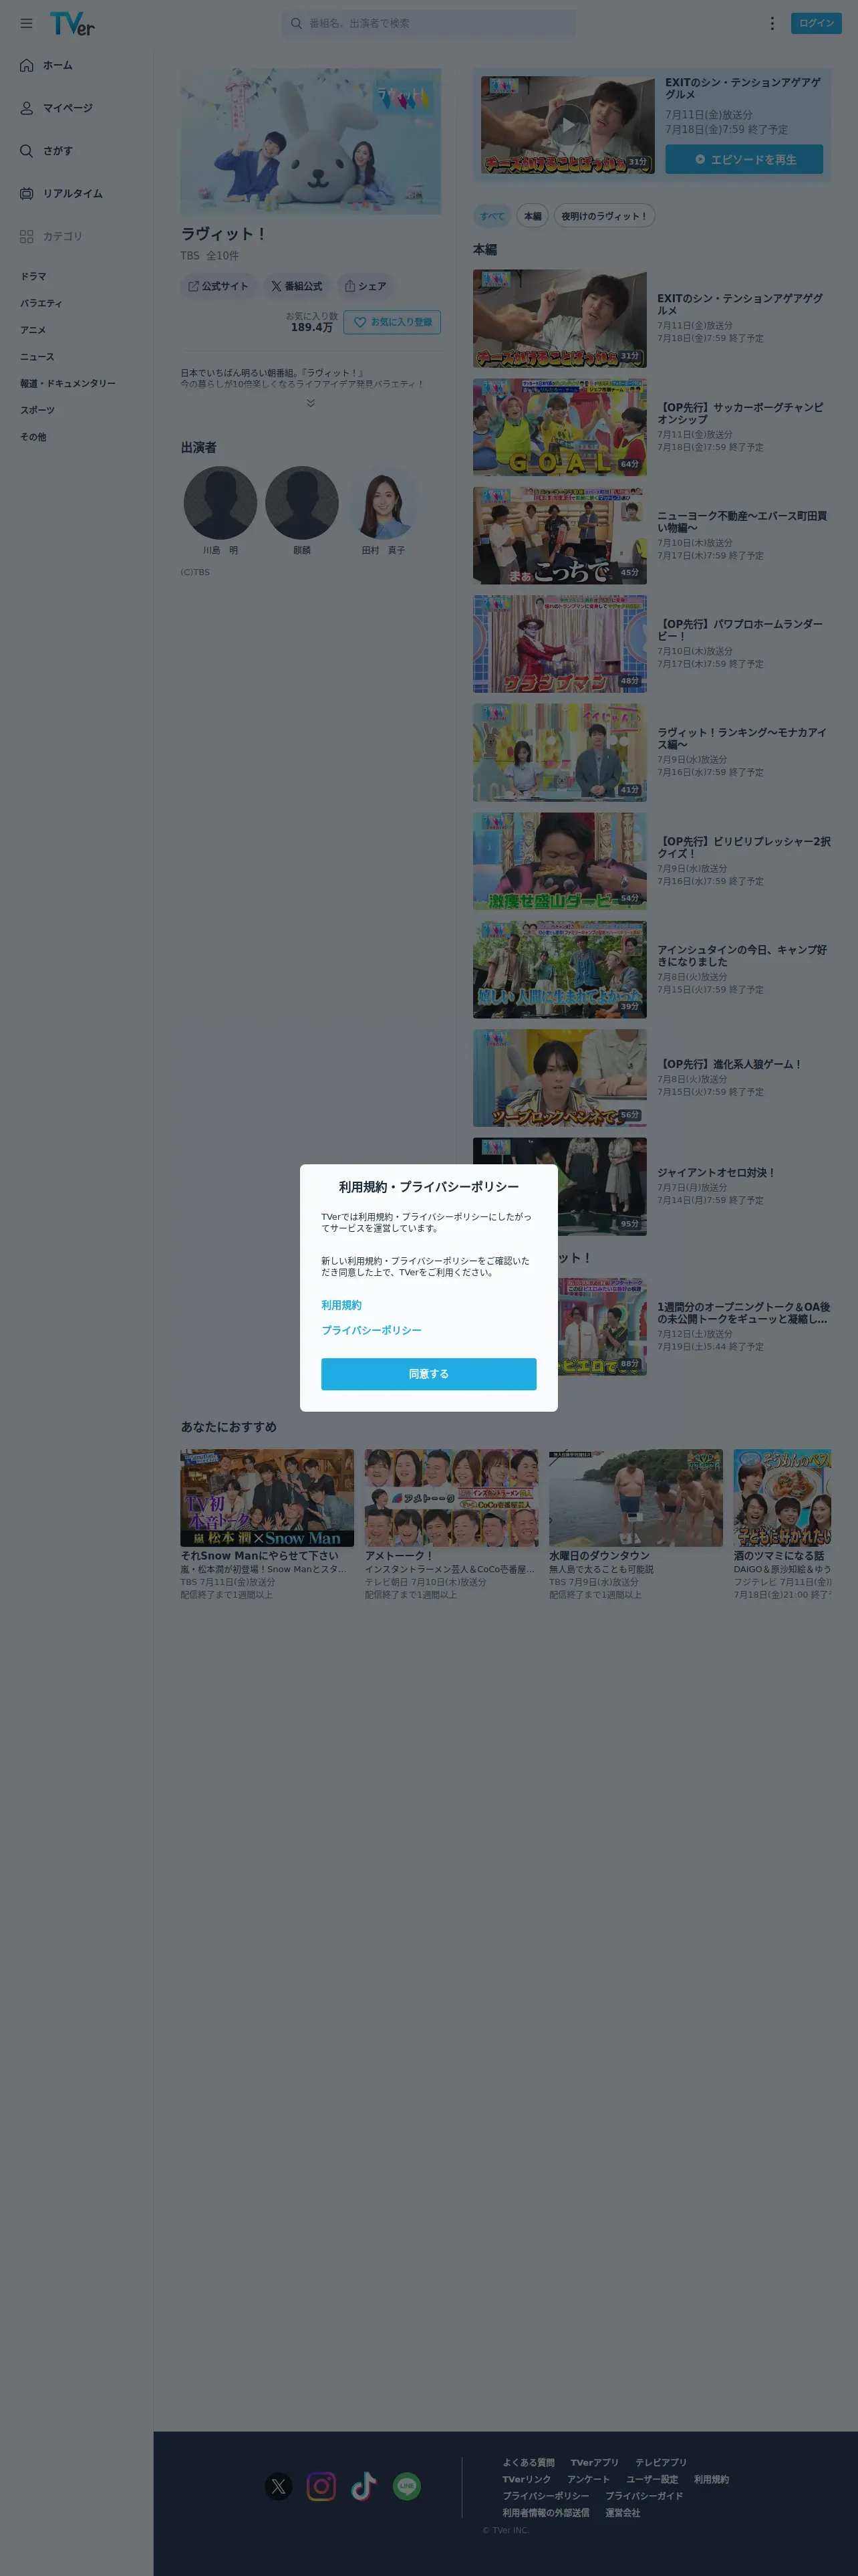Screen dimensions: 858x2576
Task: Open the TikTok icon in footer
Action: [x=364, y=2486]
